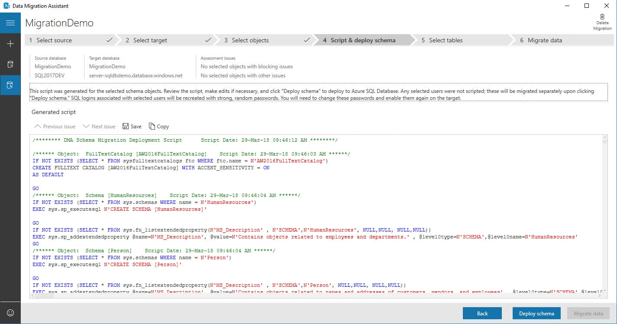Click 'No selected objects with blocking issues' text
This screenshot has height=324, width=617.
pyautogui.click(x=247, y=67)
